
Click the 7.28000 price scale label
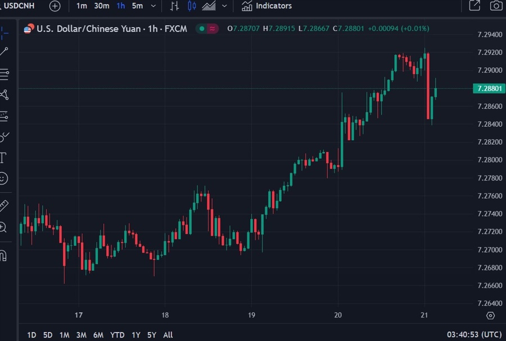490,160
